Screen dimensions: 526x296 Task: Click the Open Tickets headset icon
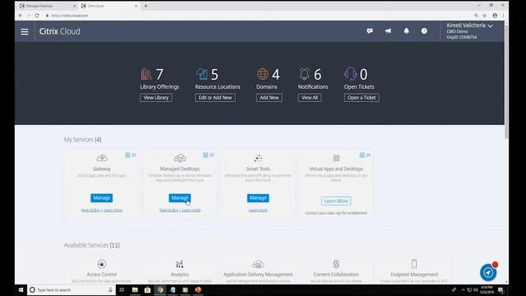pyautogui.click(x=350, y=74)
